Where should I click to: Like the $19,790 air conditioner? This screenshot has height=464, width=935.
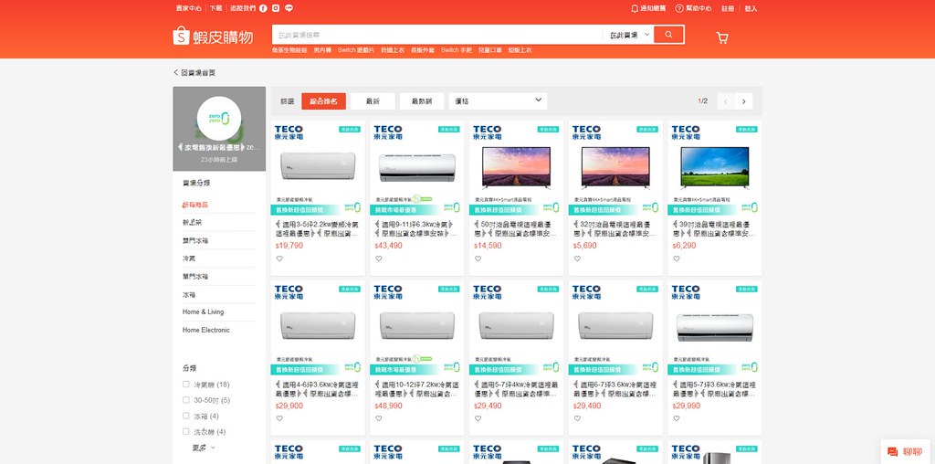tap(279, 258)
